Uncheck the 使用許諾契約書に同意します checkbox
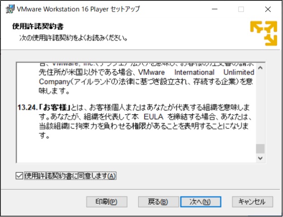The width and height of the screenshot is (283, 217). 20,176
